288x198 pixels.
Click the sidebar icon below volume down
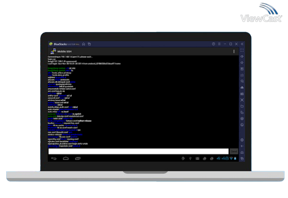pyautogui.click(x=242, y=69)
